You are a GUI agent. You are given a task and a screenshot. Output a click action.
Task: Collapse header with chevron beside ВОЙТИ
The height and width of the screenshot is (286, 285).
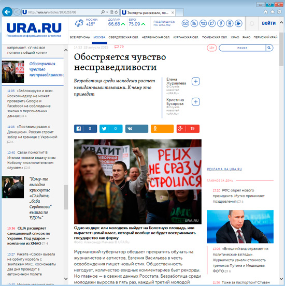coord(281,23)
